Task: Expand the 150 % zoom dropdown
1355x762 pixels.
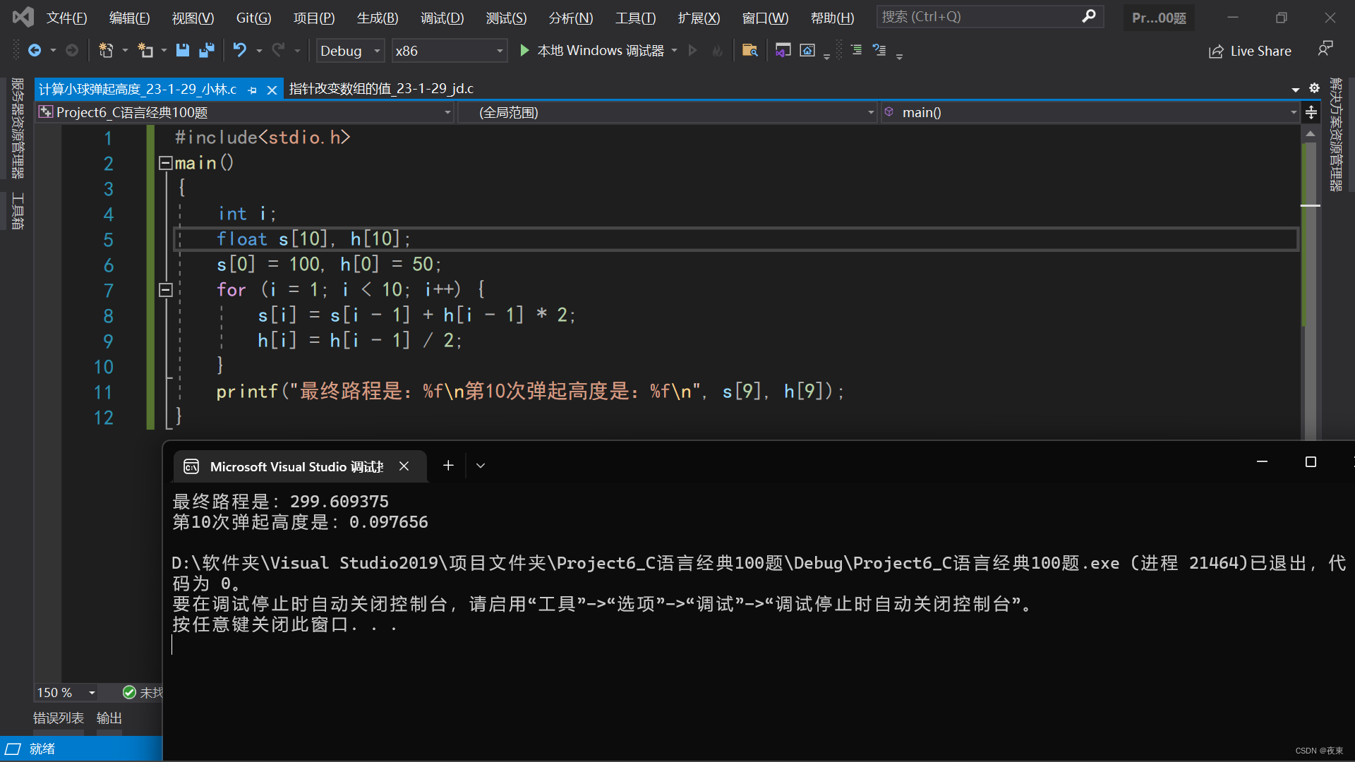Action: (92, 693)
